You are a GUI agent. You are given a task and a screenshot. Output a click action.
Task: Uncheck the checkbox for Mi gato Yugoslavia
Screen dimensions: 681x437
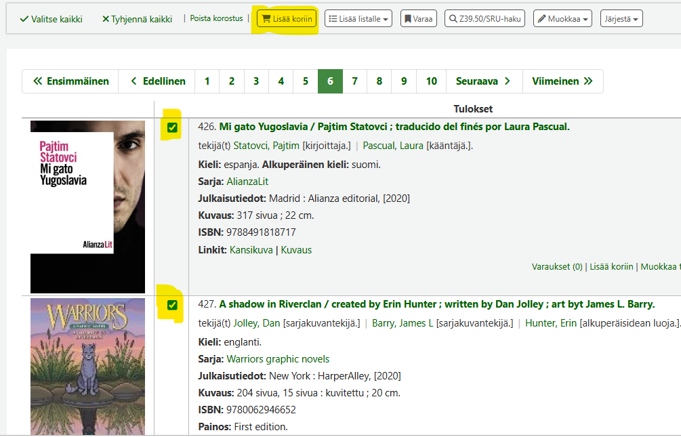tap(172, 127)
